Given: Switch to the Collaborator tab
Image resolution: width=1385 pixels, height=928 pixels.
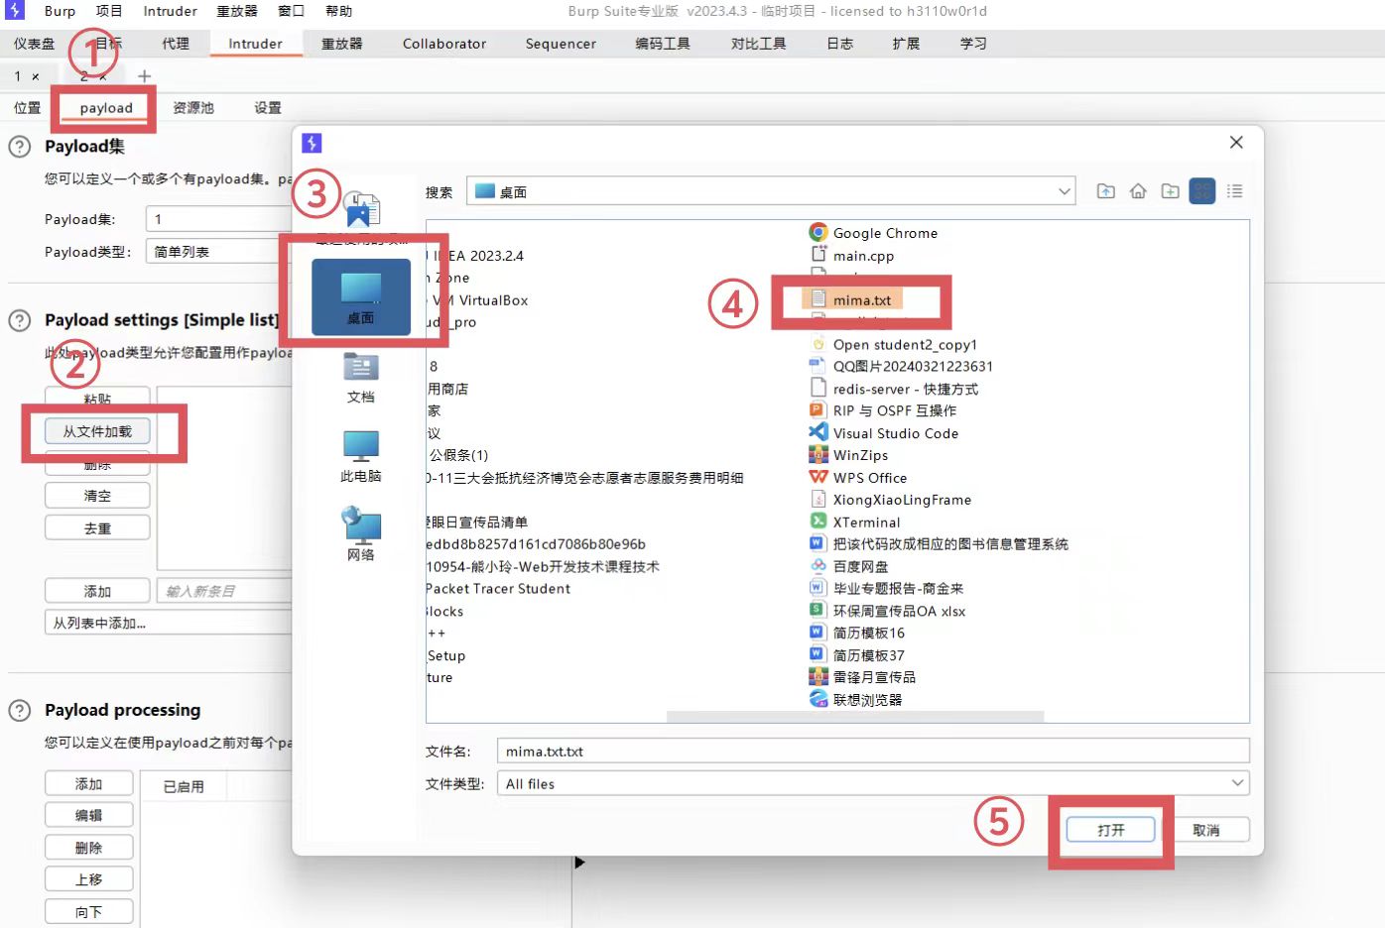Looking at the screenshot, I should (444, 44).
